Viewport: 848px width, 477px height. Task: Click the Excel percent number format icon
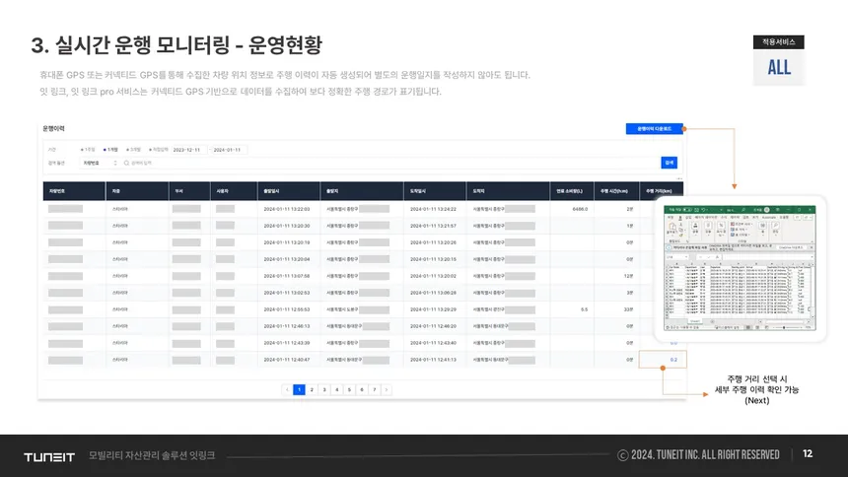point(722,226)
